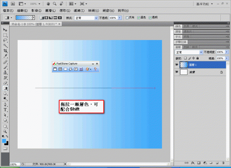The height and width of the screenshot is (168, 231).
Task: Toggle lock all icon
Action: [x=197, y=58]
